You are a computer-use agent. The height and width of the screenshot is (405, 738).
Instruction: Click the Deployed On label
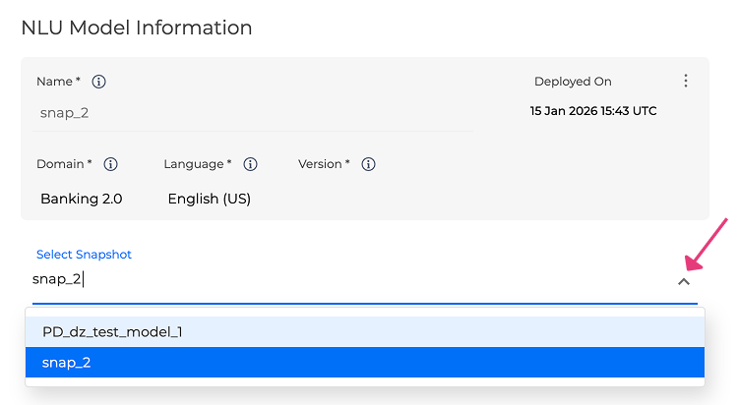573,82
